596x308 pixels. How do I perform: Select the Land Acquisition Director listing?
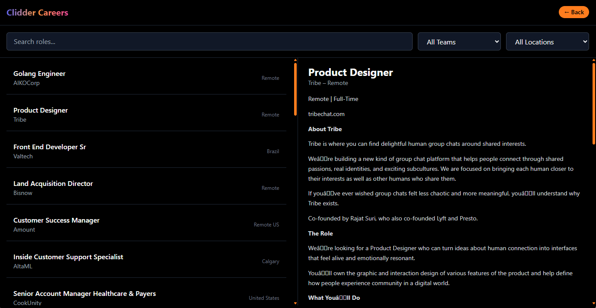tap(146, 188)
